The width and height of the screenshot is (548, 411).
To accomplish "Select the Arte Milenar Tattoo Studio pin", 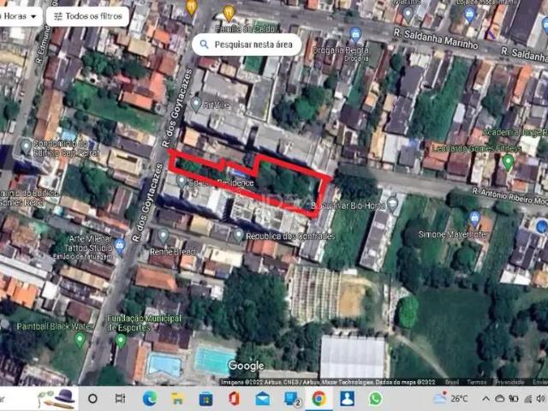I will point(119,246).
